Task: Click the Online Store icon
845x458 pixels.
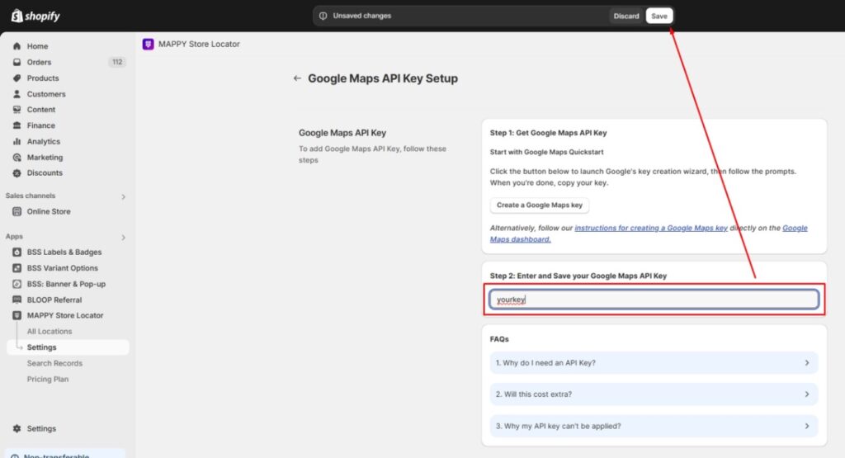Action: 17,211
